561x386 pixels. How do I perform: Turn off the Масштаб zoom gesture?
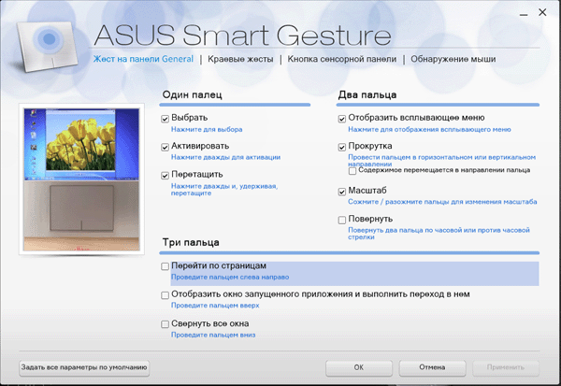click(x=342, y=191)
